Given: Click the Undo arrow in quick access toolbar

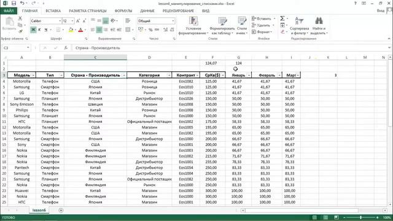Looking at the screenshot, I should 22,3.
